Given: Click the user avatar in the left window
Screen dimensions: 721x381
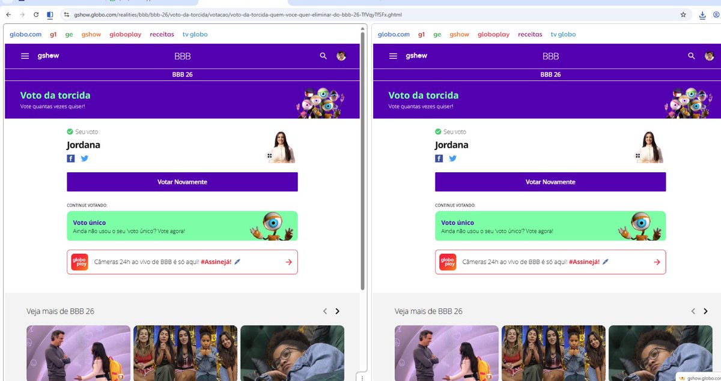Looking at the screenshot, I should (x=341, y=56).
